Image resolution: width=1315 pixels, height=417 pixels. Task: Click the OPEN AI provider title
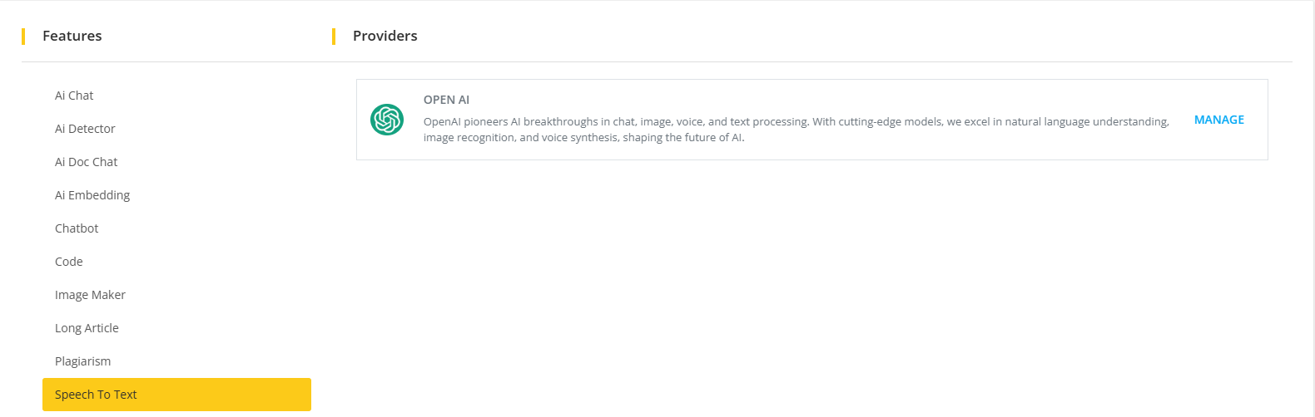coord(446,100)
